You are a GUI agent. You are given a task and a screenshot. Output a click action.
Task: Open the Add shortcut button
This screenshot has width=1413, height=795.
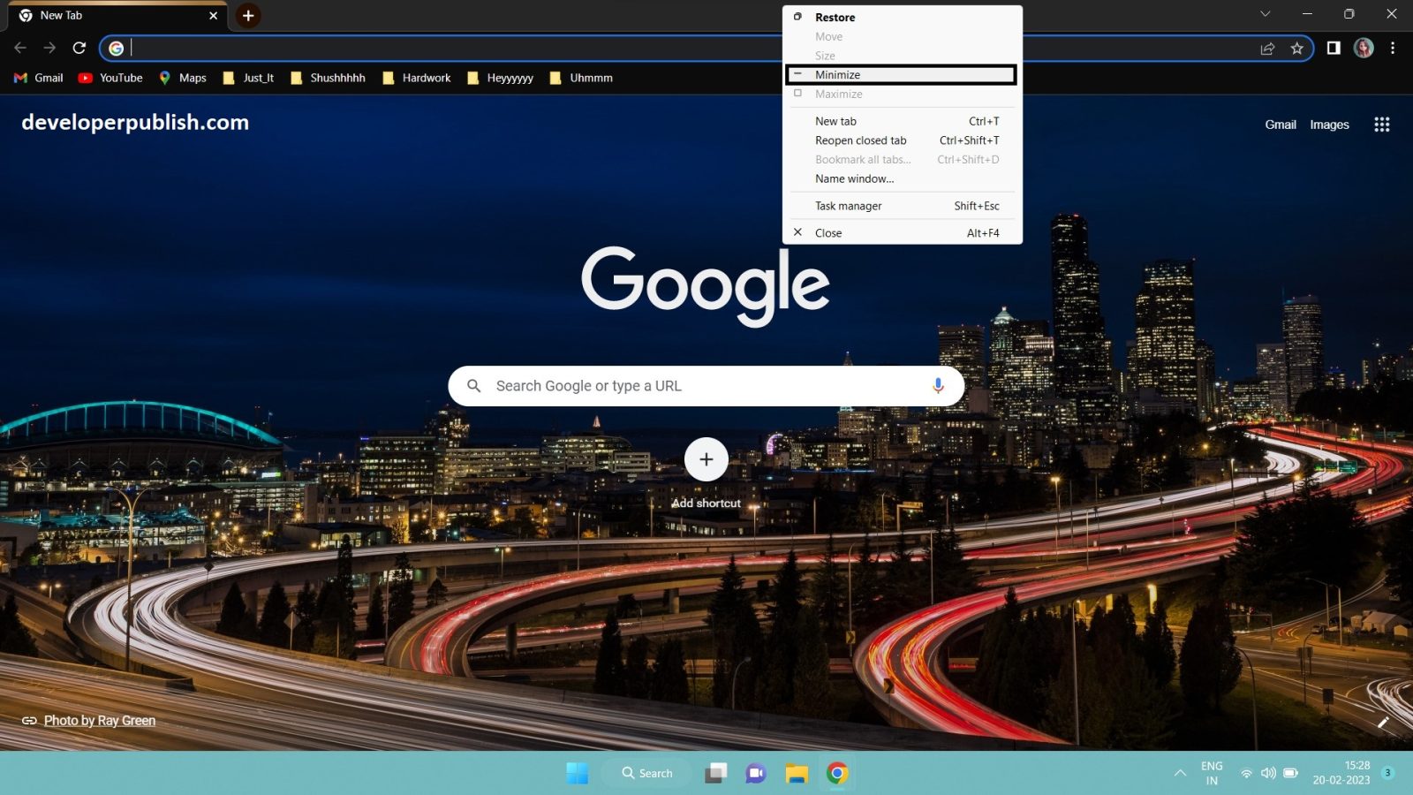pos(706,459)
